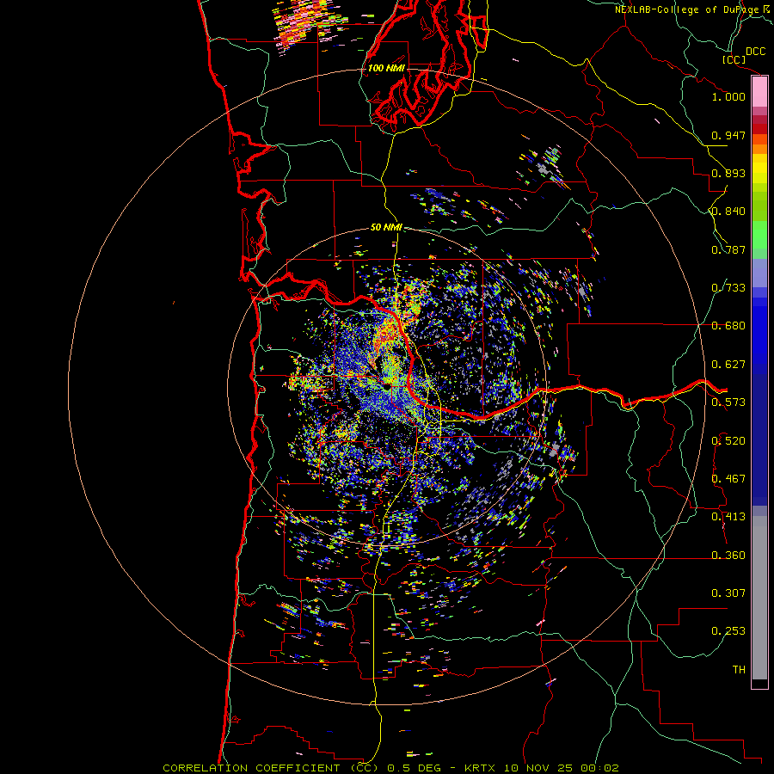The height and width of the screenshot is (774, 774).
Task: Select the 0.627 legend value
Action: pyautogui.click(x=728, y=365)
